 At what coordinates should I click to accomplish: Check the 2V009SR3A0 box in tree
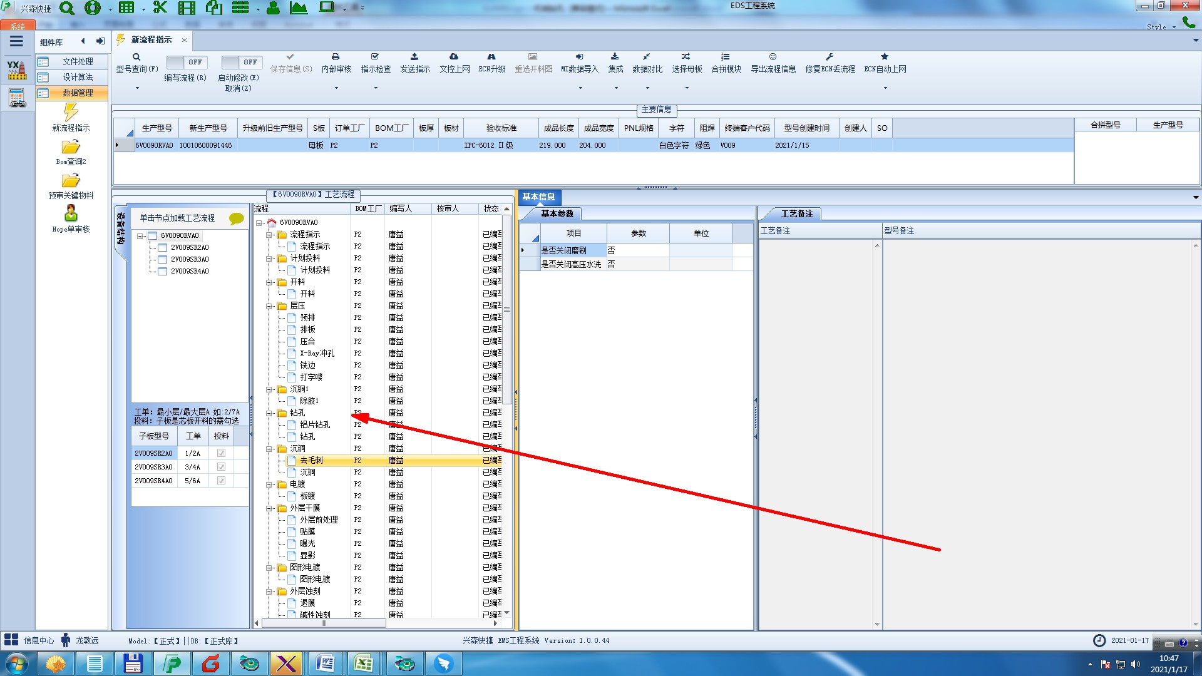point(163,259)
